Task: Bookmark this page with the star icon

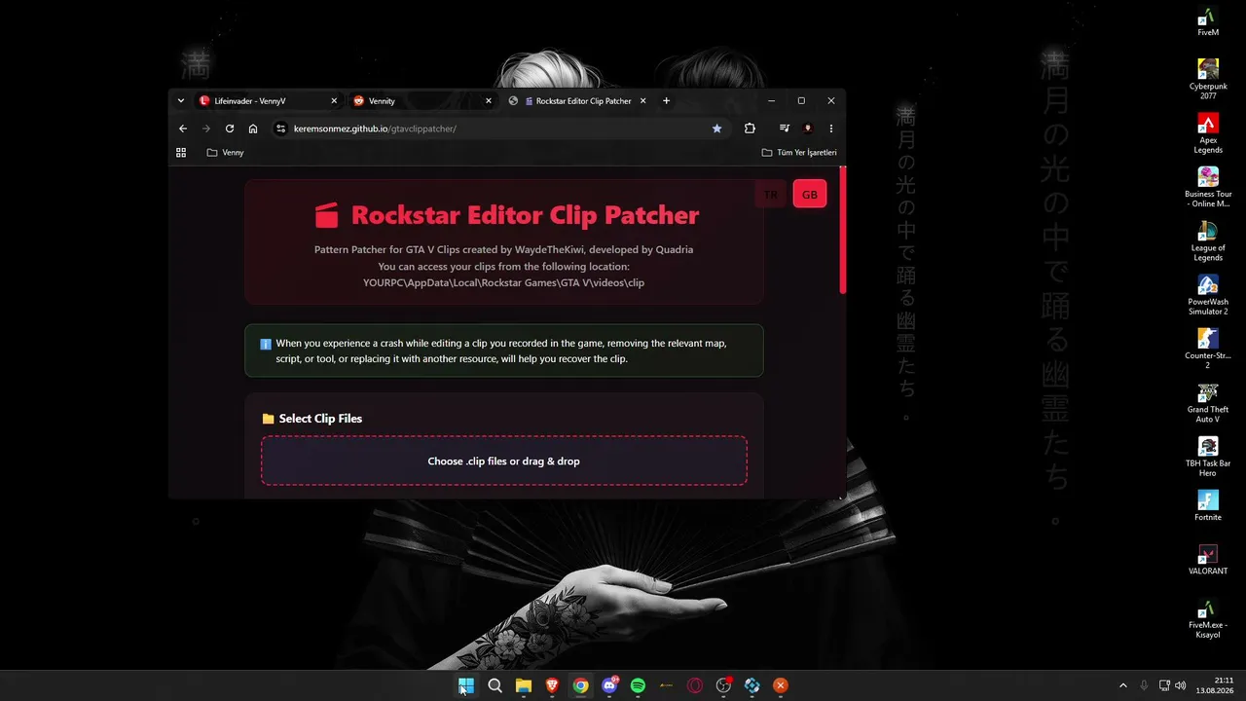Action: [717, 129]
